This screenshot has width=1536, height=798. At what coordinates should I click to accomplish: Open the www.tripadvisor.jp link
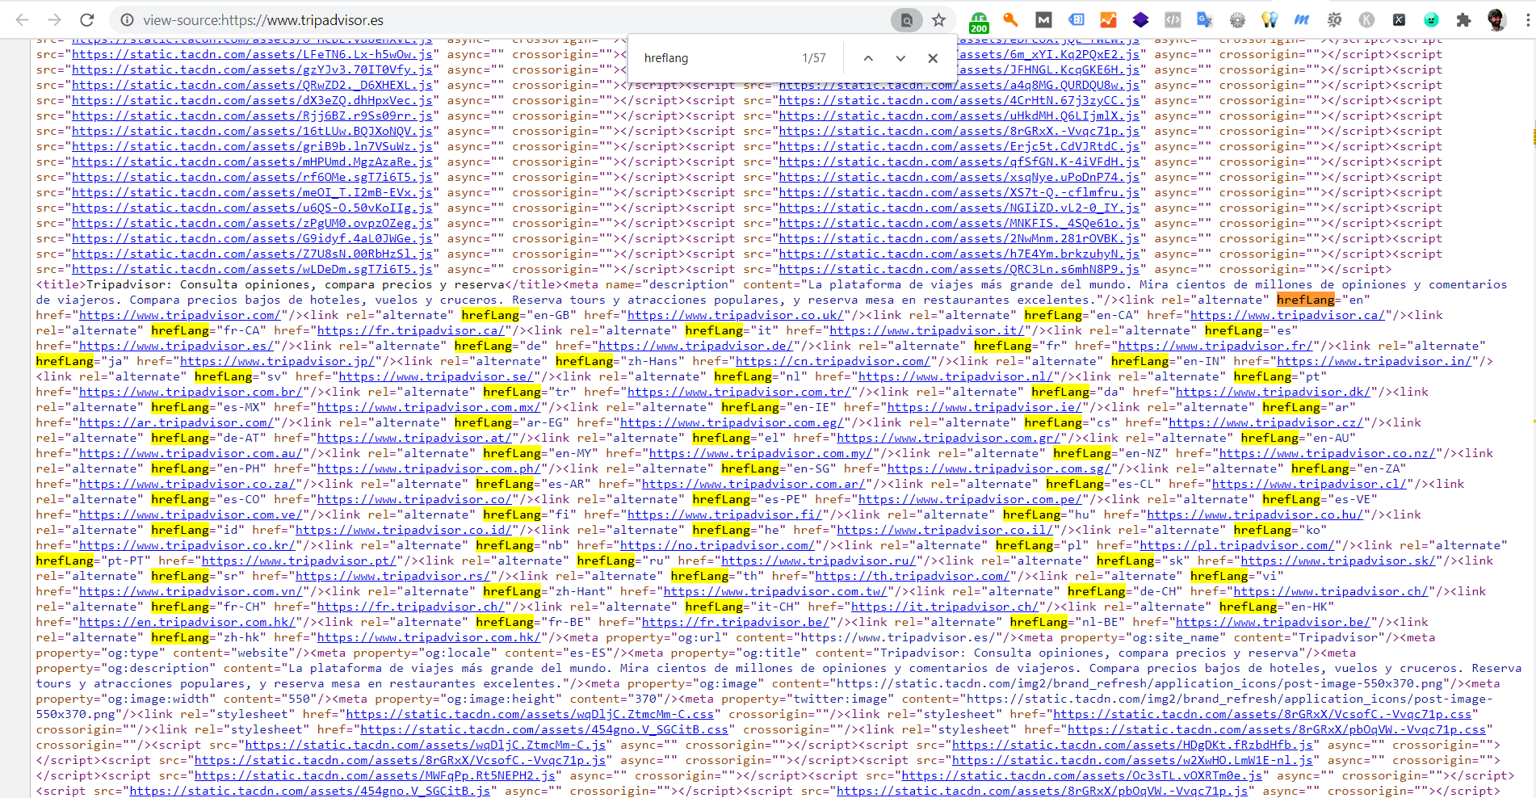coord(277,361)
